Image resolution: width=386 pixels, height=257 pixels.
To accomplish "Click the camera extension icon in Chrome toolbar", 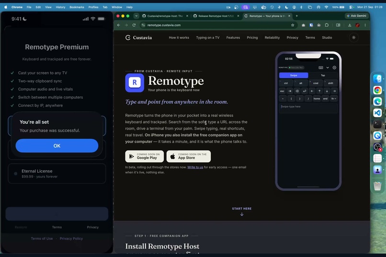I will [303, 25].
